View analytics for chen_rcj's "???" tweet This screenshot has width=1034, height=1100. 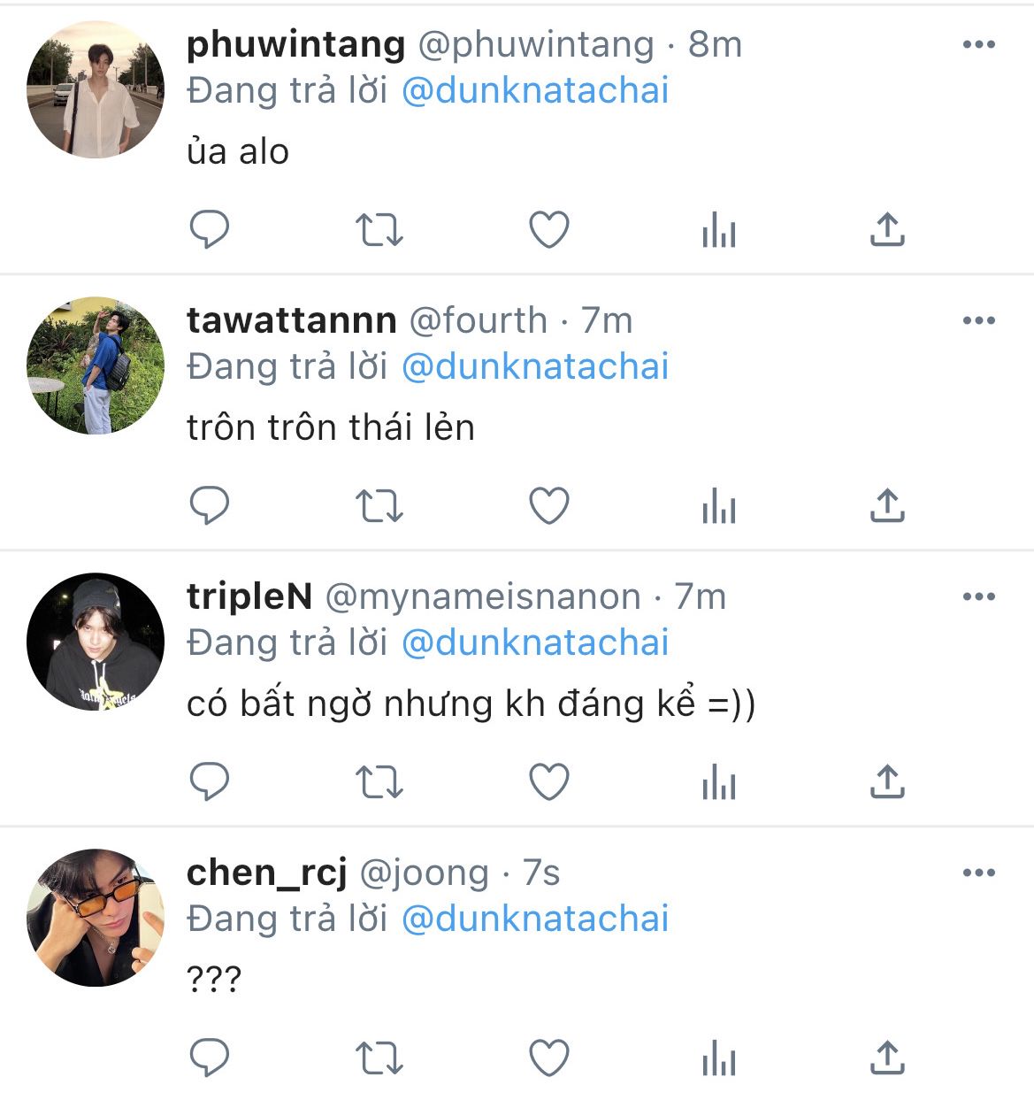tap(718, 1058)
